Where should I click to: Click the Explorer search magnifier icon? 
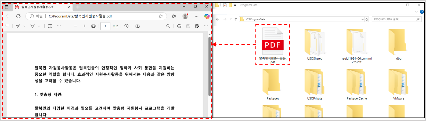pyautogui.click(x=418, y=19)
